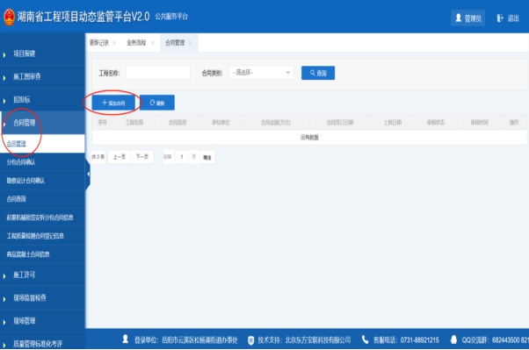Close the 业务流程 tab
The width and height of the screenshot is (529, 350).
pyautogui.click(x=153, y=43)
